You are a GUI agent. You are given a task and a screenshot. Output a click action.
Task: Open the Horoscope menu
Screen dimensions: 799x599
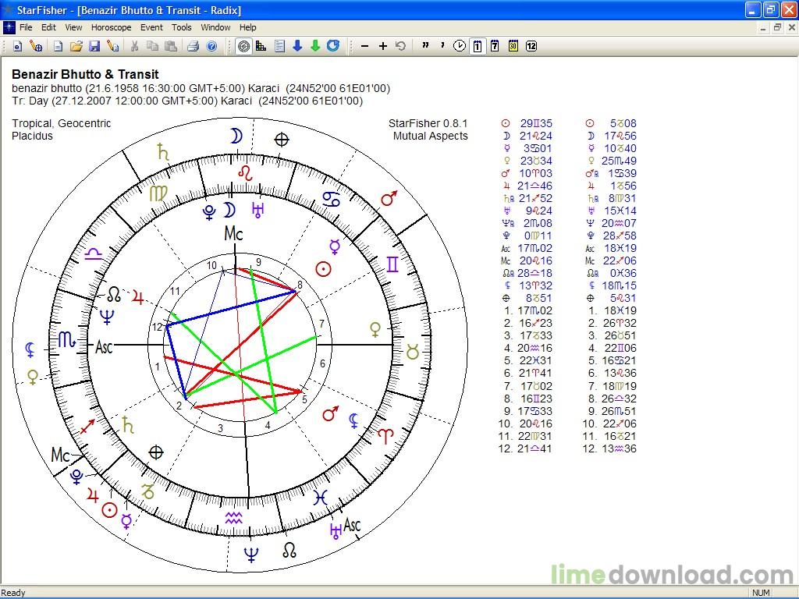[x=111, y=27]
